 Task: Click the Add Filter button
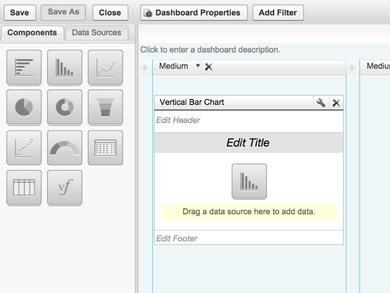278,13
